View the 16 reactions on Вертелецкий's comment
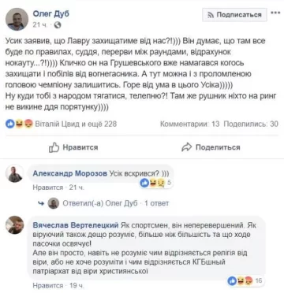Viewport: 284px width, 293px height. 245,280
